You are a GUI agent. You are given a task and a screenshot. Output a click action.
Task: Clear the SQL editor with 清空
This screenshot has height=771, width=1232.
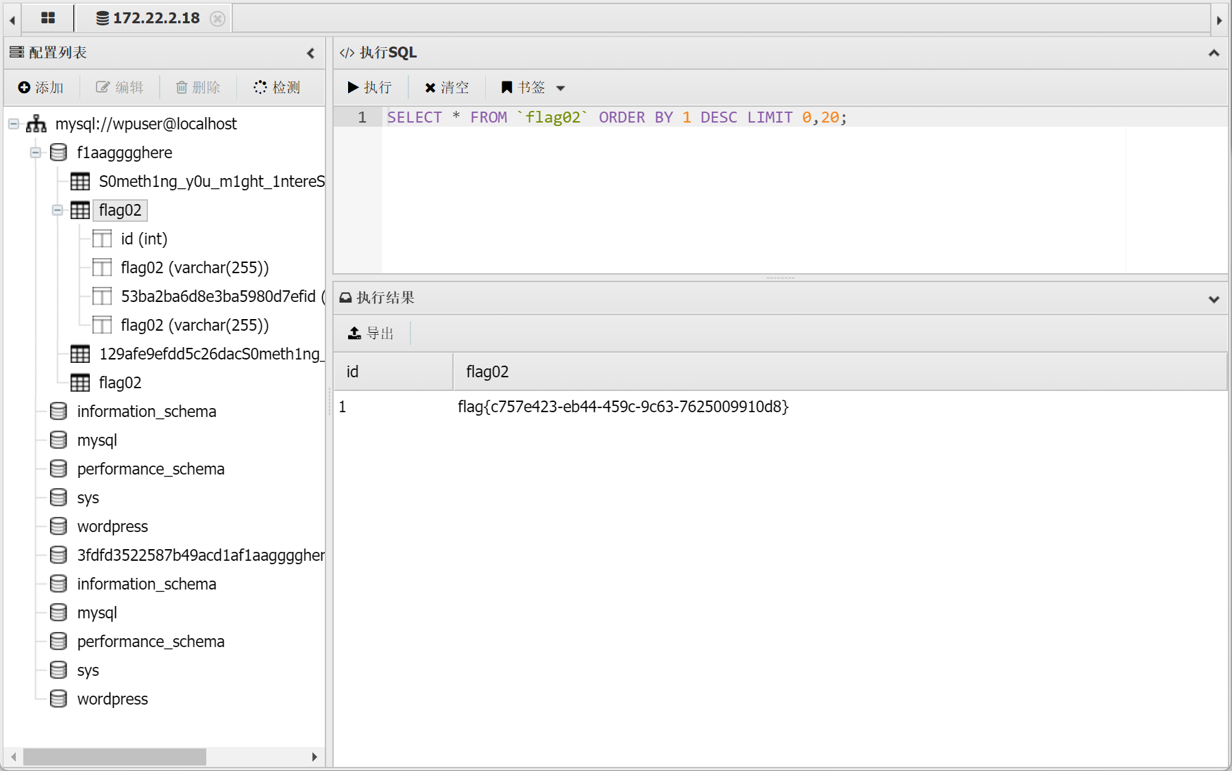(x=447, y=87)
